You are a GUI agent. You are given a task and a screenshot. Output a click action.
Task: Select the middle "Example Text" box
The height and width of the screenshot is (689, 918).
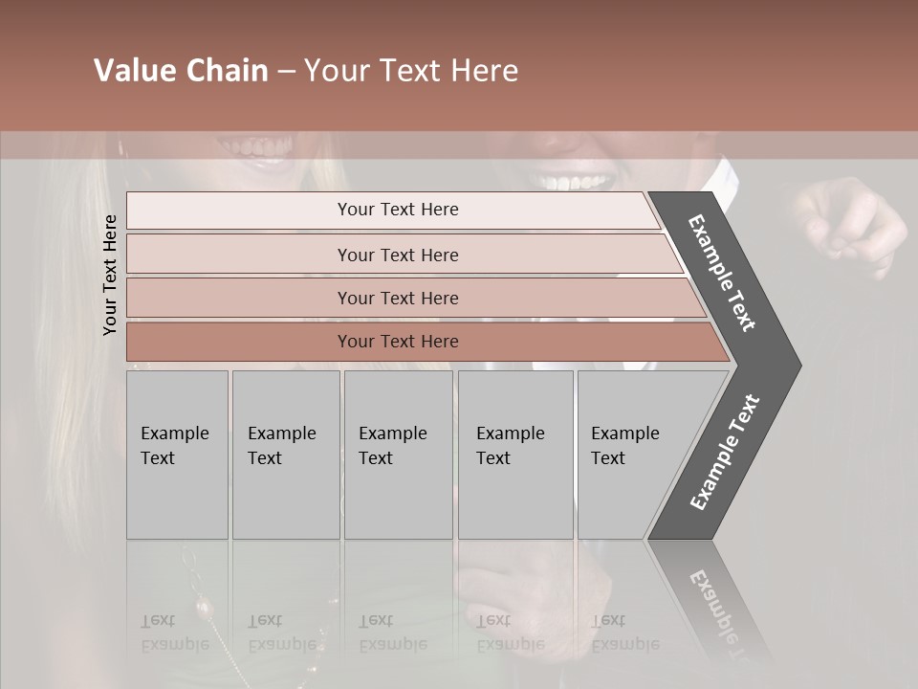pos(398,455)
